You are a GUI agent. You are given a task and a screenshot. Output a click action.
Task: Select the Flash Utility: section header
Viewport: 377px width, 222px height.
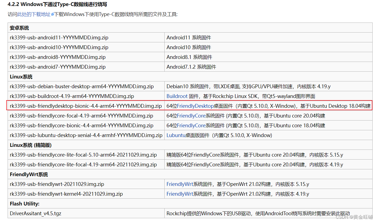[x=25, y=204]
